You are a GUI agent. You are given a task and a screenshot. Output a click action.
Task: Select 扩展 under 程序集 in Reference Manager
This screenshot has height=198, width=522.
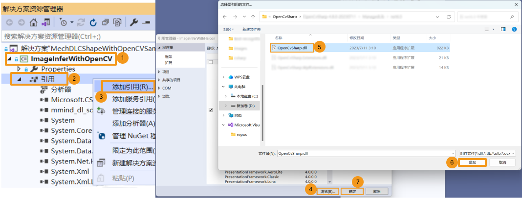click(169, 63)
